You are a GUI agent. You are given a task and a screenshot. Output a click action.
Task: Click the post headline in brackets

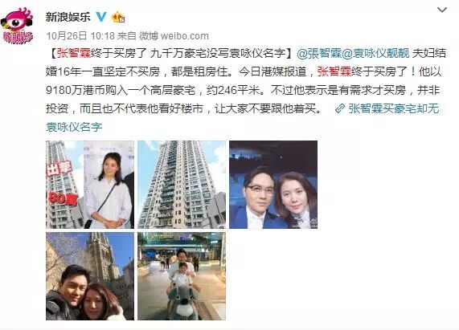171,54
